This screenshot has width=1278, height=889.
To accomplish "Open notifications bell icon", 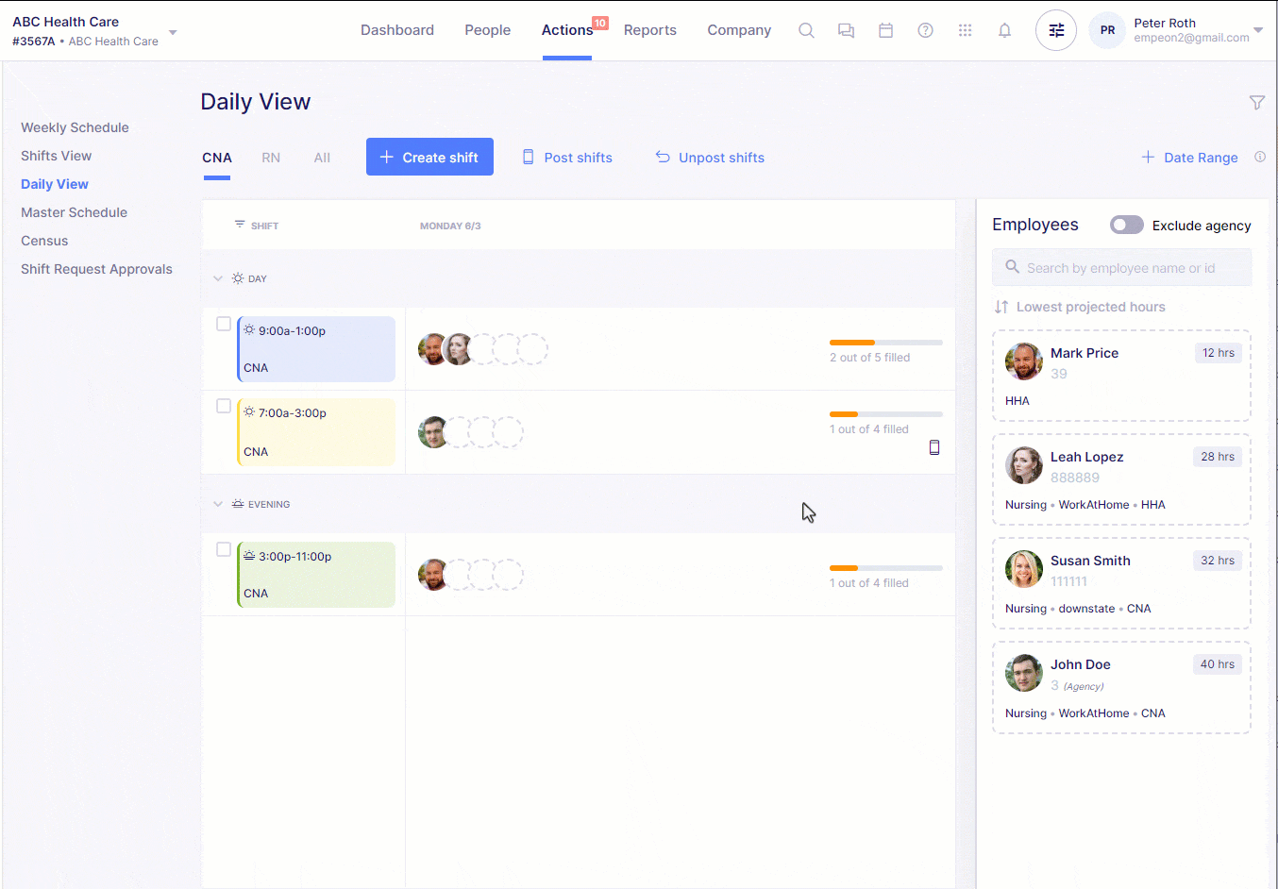I will [x=1004, y=30].
